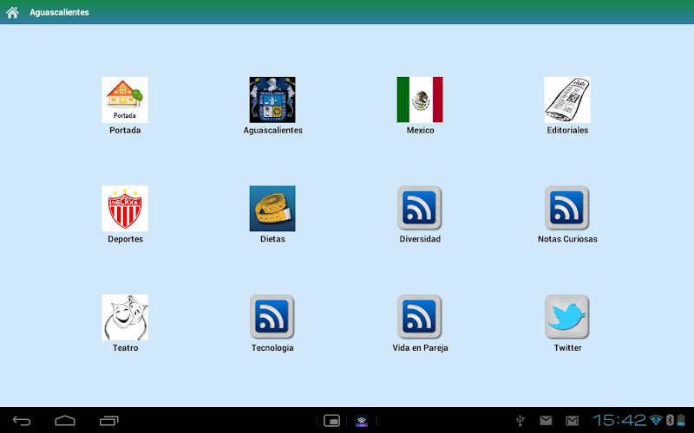Tap the home icon in the header
The height and width of the screenshot is (433, 694).
click(12, 12)
